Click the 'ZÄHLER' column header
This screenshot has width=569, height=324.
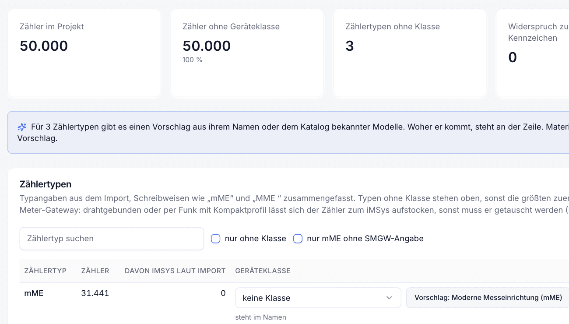point(95,271)
